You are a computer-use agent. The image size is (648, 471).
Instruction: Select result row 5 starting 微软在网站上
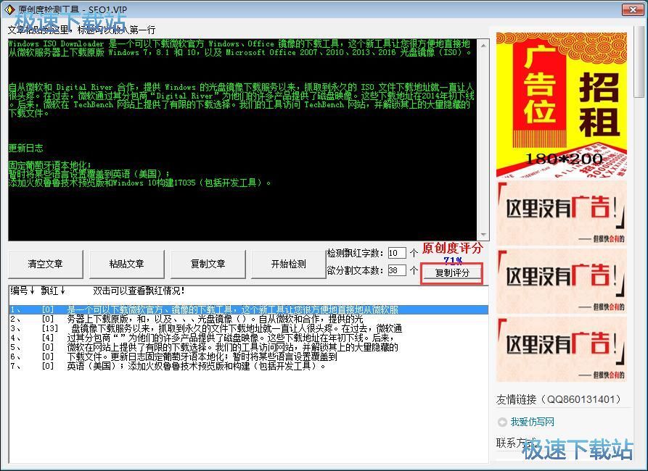click(248, 347)
